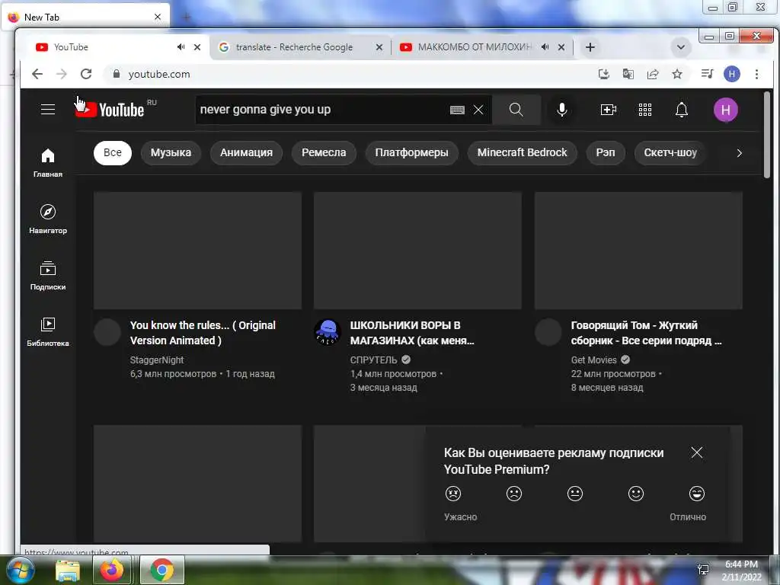This screenshot has width=780, height=585.
Task: Open the YouTube hamburger guide menu
Action: coord(48,110)
